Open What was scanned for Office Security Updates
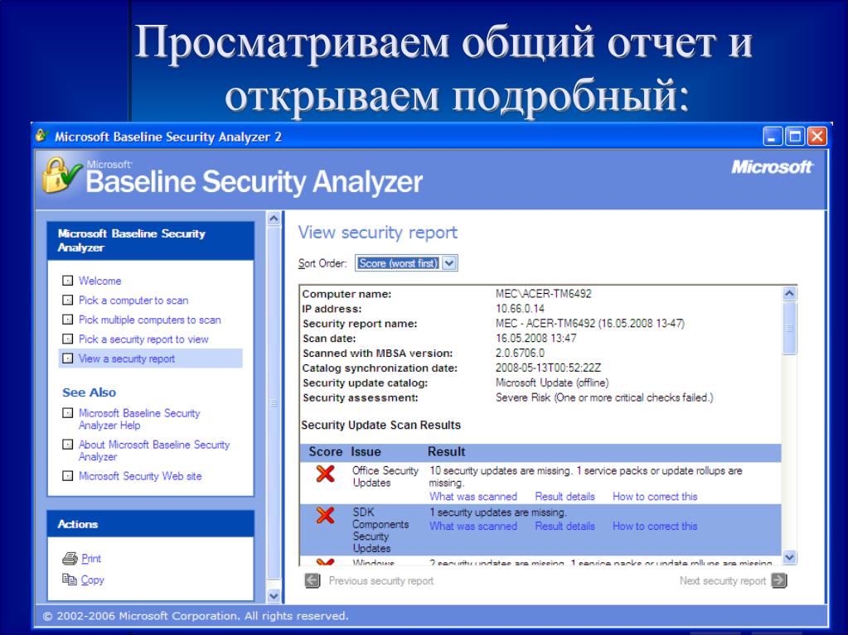Viewport: 848px width, 635px height. [473, 496]
